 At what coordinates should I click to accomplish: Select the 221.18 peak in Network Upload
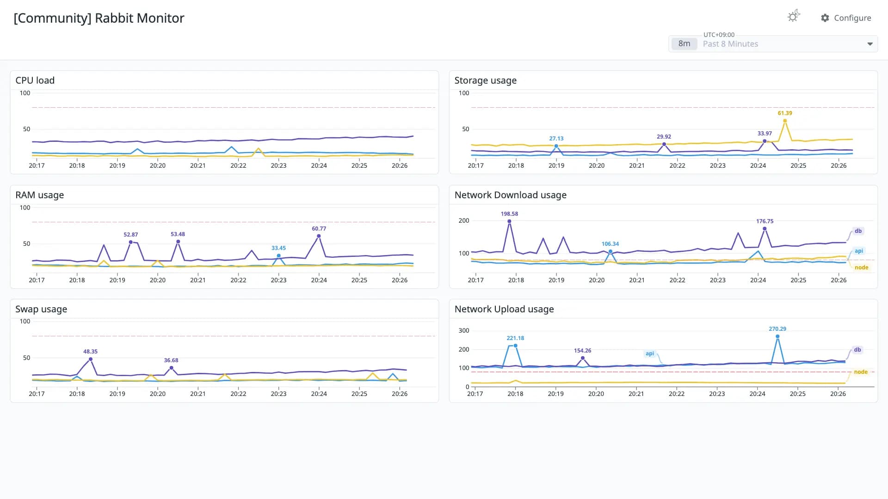[515, 346]
